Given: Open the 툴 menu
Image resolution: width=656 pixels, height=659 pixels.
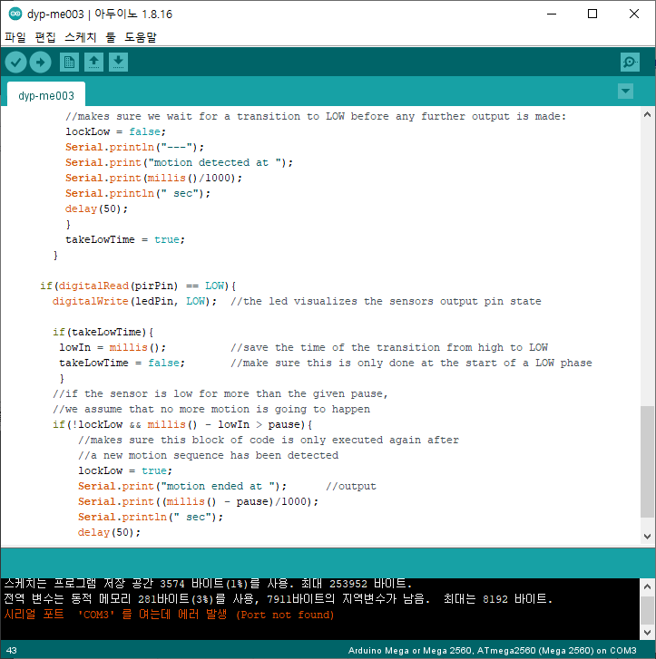Looking at the screenshot, I should coord(111,37).
